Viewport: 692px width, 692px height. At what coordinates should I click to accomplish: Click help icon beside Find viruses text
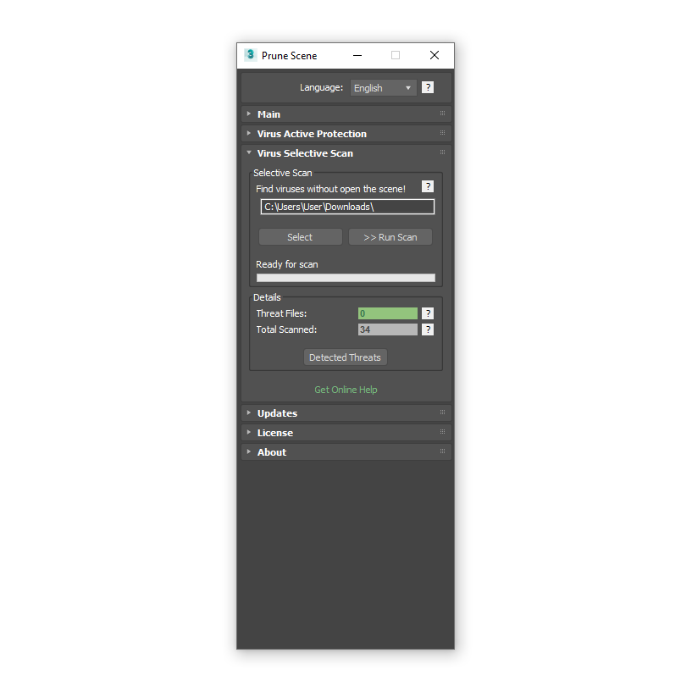tap(428, 186)
